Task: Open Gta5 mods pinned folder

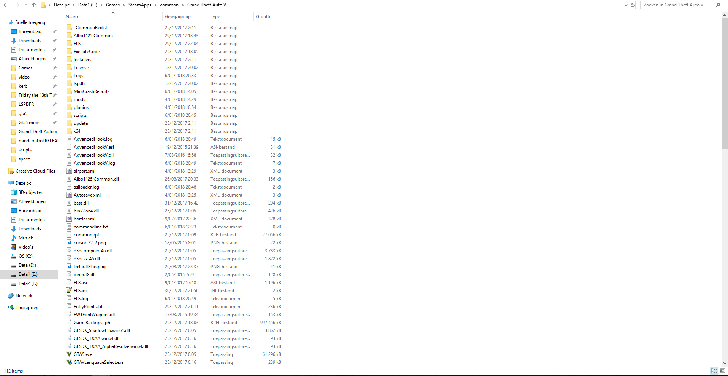Action: [29, 123]
